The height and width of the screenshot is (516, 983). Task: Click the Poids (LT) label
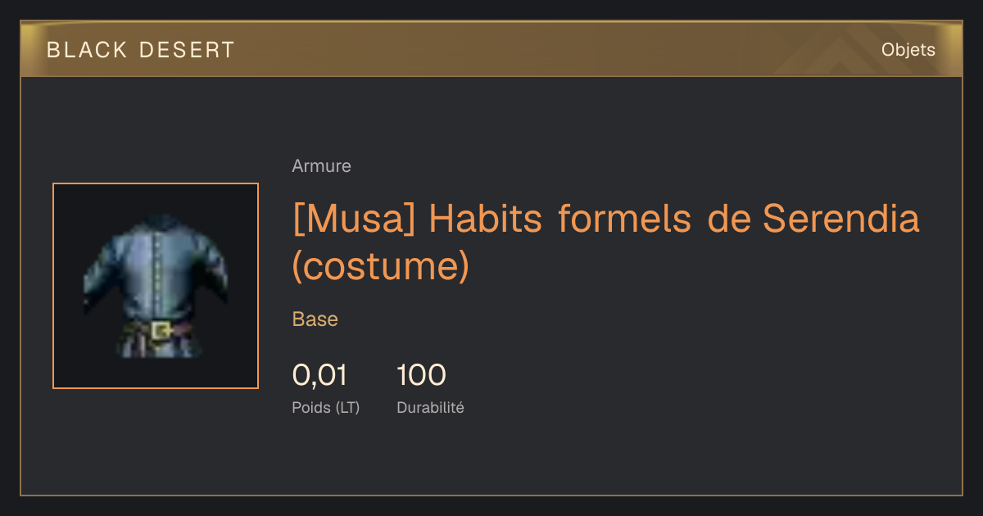pyautogui.click(x=326, y=408)
